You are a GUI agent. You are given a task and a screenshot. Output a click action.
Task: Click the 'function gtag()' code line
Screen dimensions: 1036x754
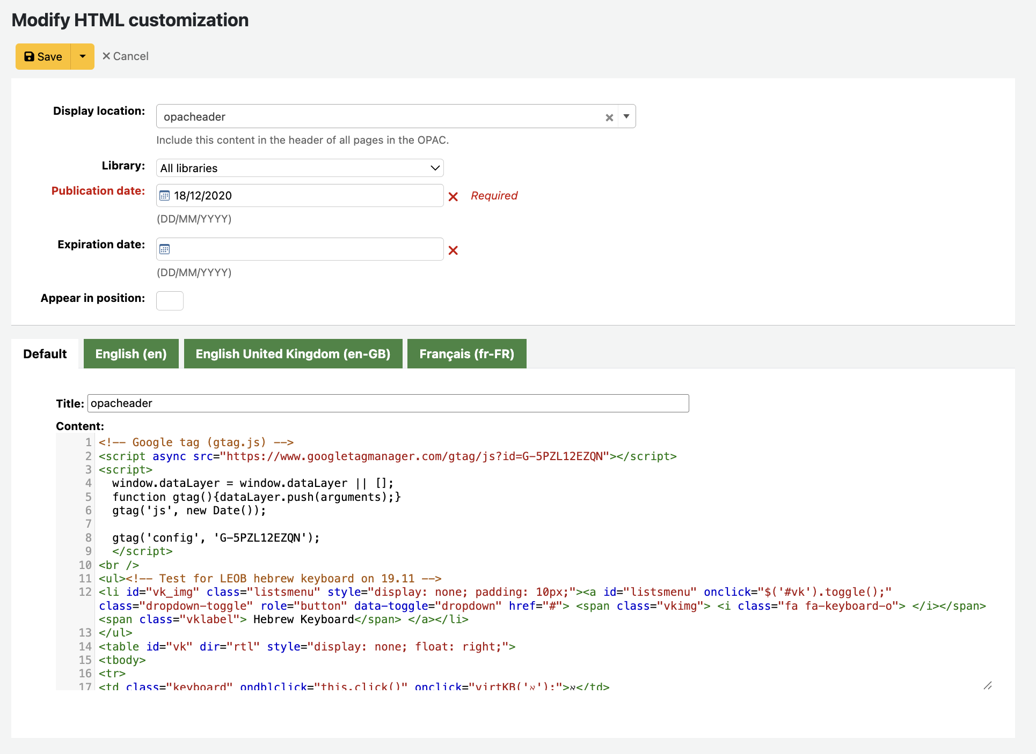(257, 497)
